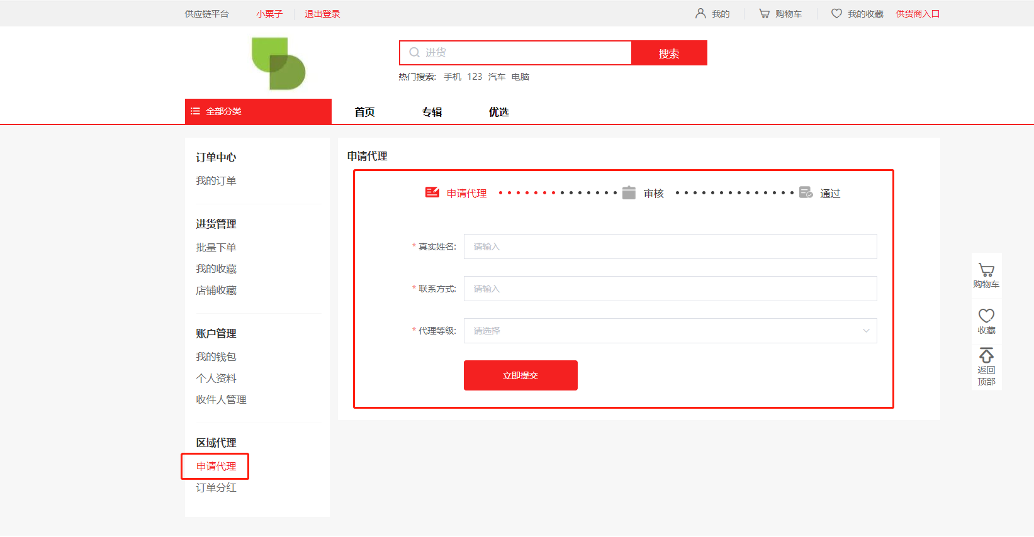Click the magnifier icon in search box
This screenshot has height=537, width=1034.
tap(414, 53)
